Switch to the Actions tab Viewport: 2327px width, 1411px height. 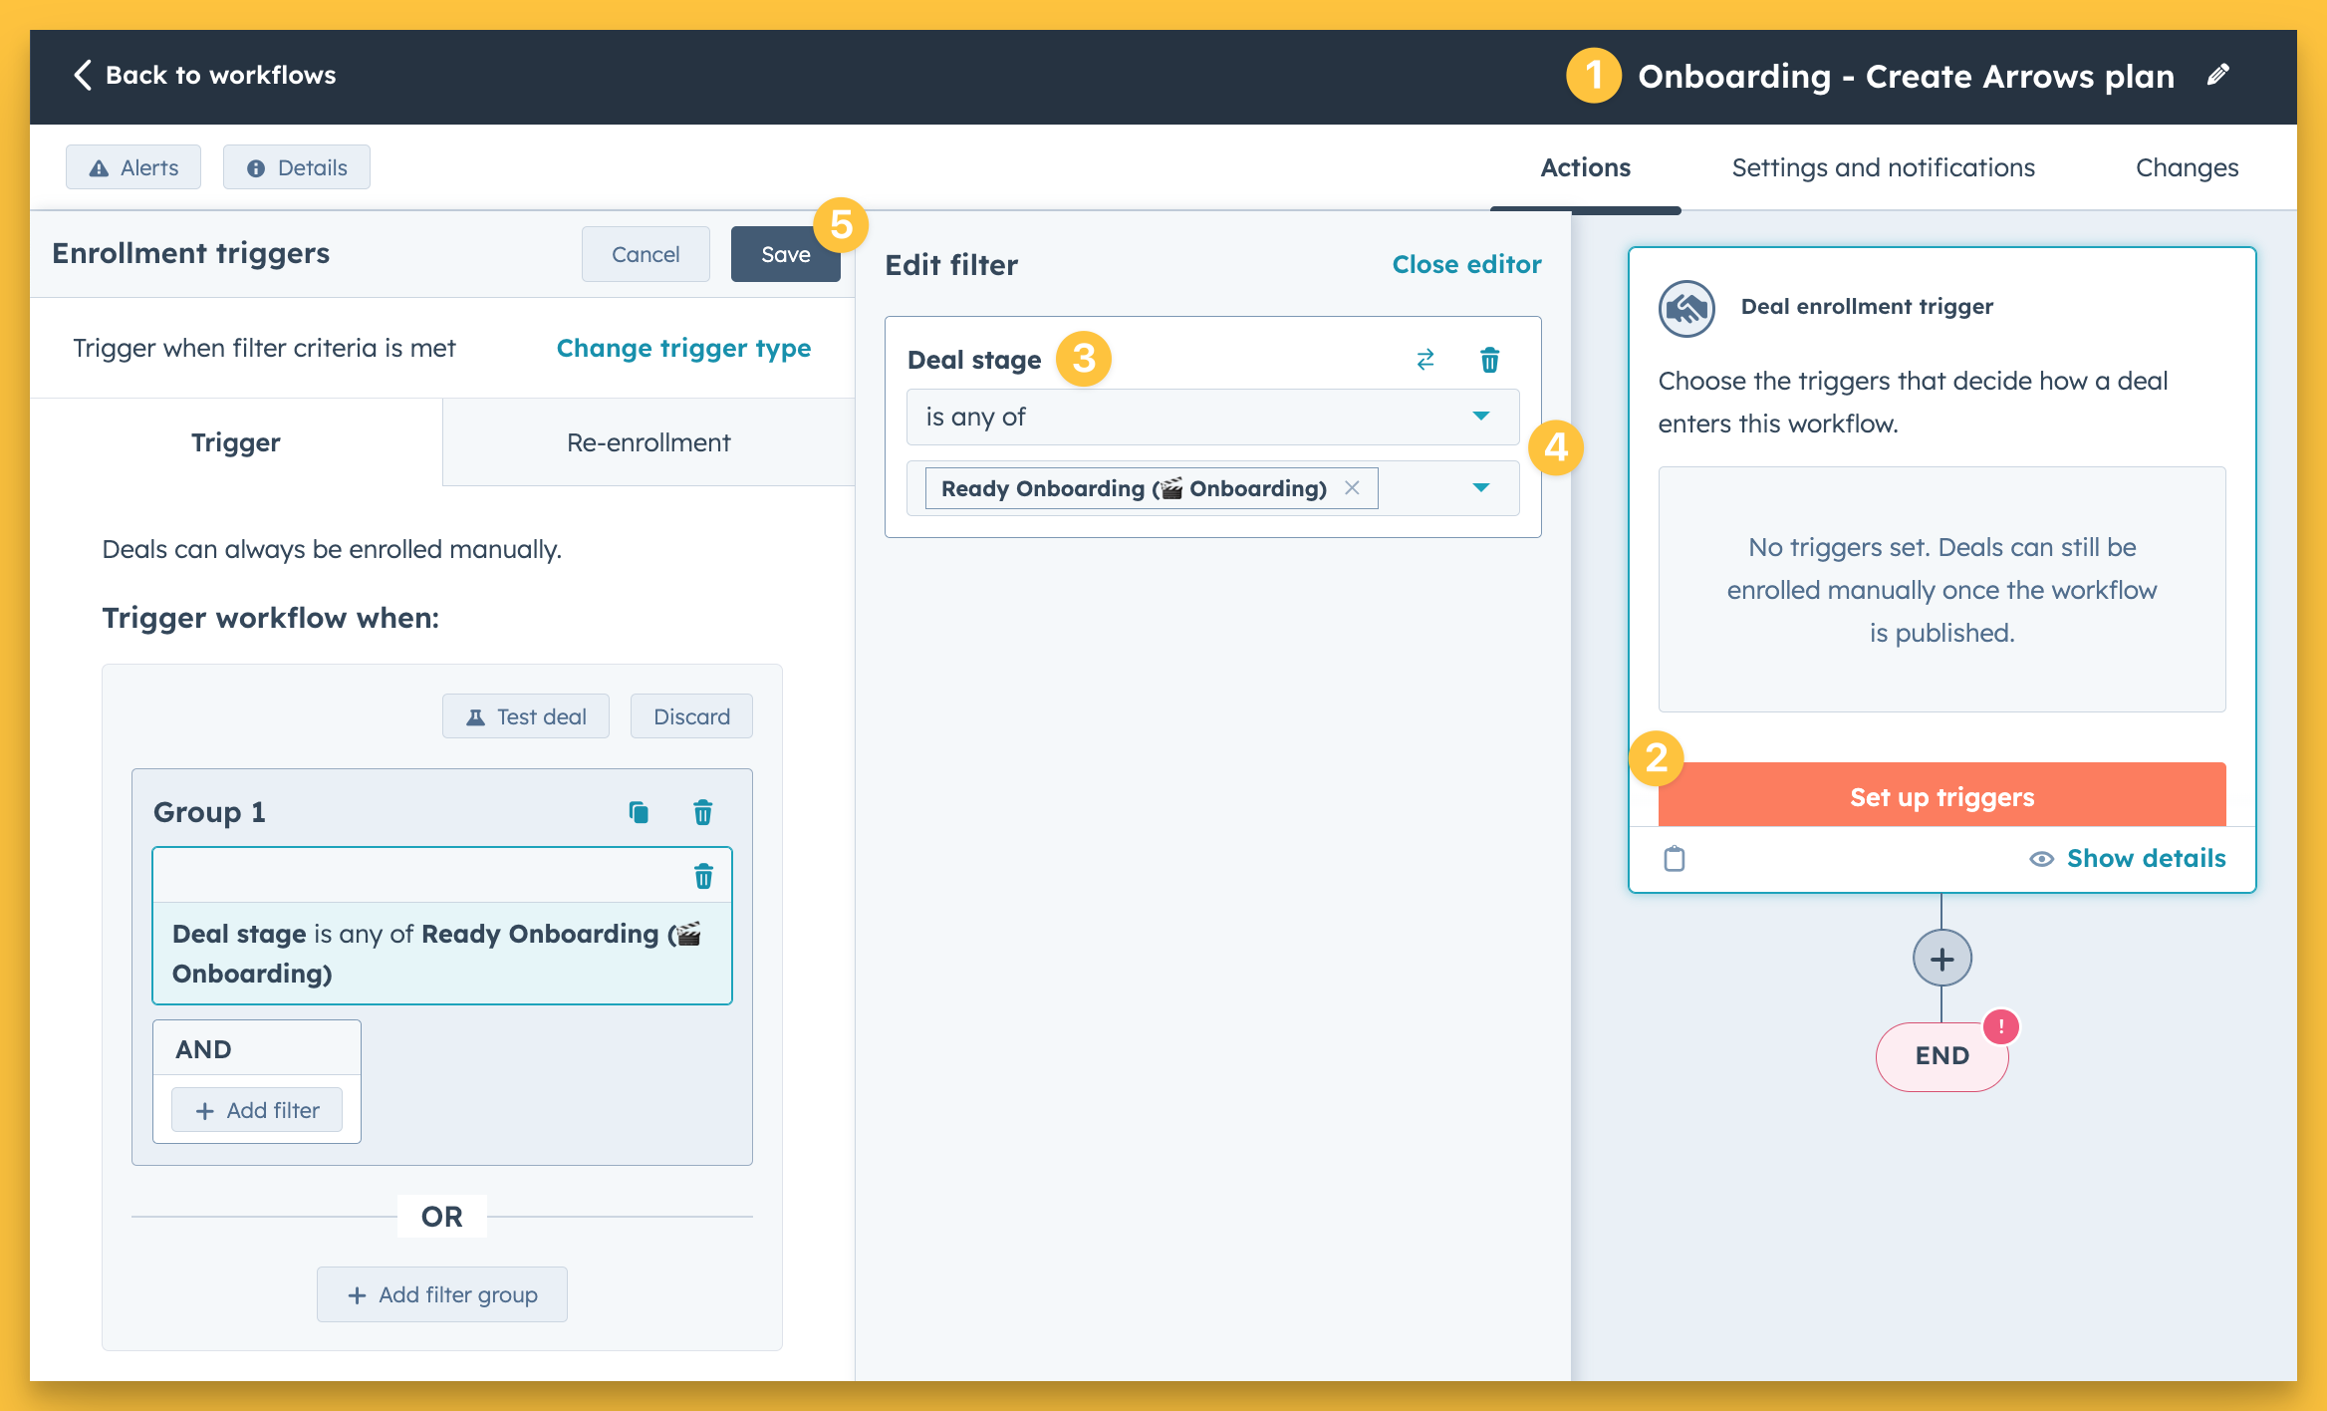tap(1585, 167)
